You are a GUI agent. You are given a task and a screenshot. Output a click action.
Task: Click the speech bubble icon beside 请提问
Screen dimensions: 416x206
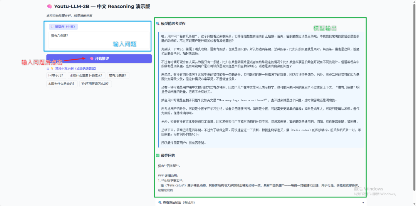click(52, 27)
